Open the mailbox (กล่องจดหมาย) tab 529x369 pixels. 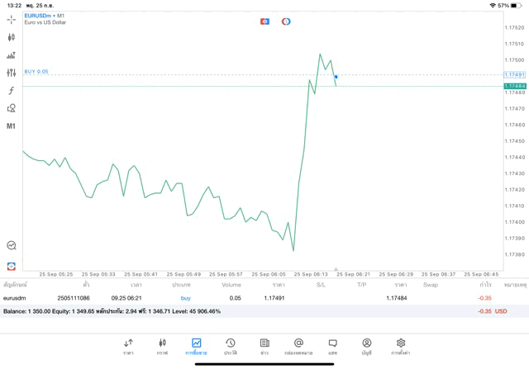(x=298, y=346)
